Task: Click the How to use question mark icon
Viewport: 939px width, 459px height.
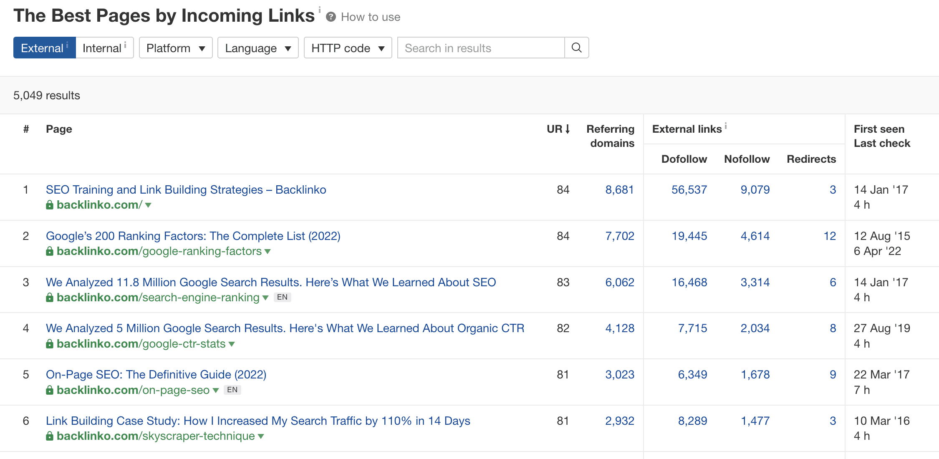Action: 331,17
